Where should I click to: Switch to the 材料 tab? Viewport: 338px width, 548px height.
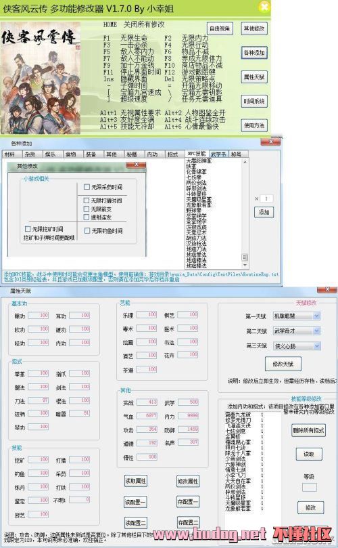point(11,154)
